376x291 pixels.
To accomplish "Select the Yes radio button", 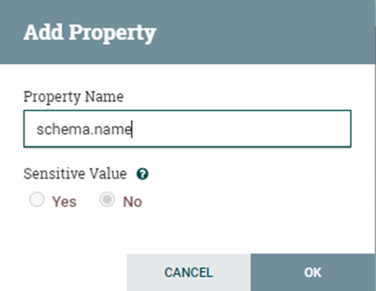I will pos(37,200).
